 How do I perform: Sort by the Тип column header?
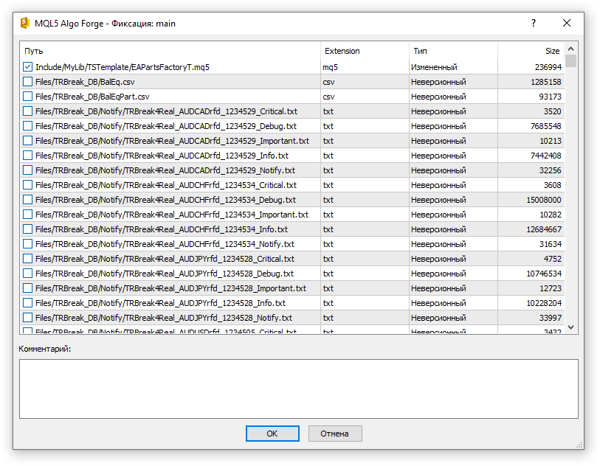pos(453,51)
